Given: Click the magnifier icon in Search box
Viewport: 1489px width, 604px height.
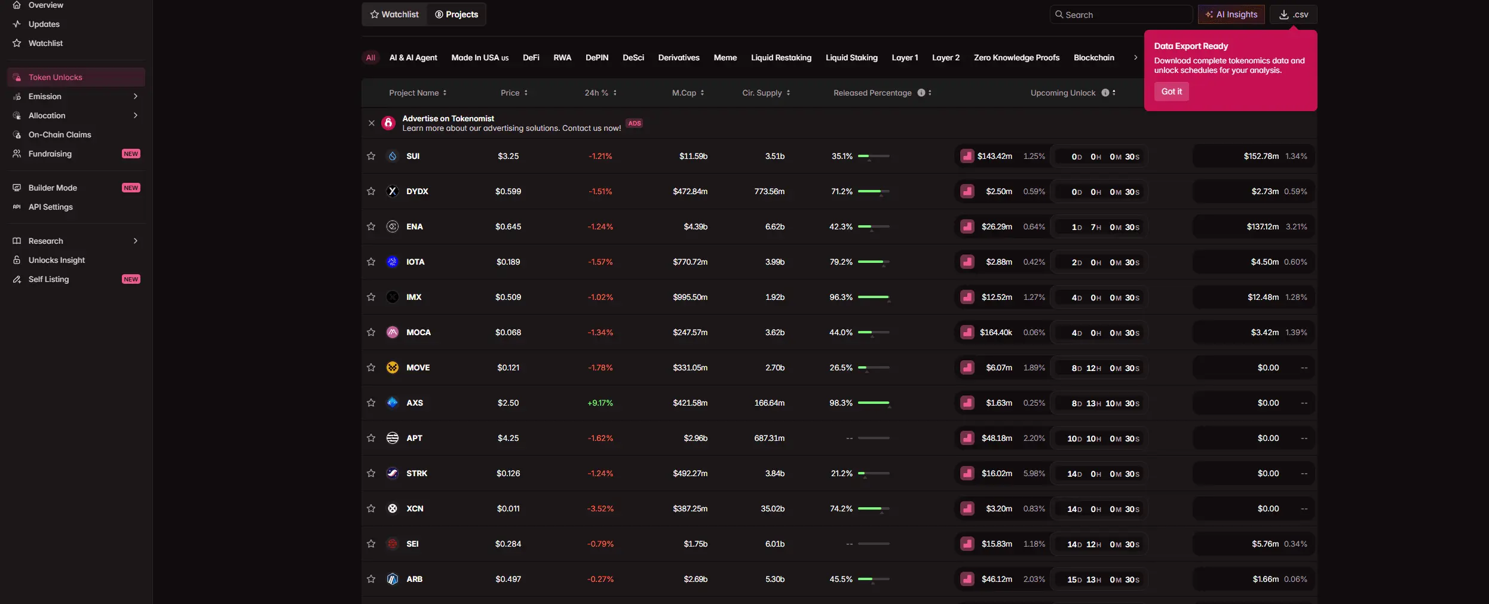Looking at the screenshot, I should (1059, 14).
